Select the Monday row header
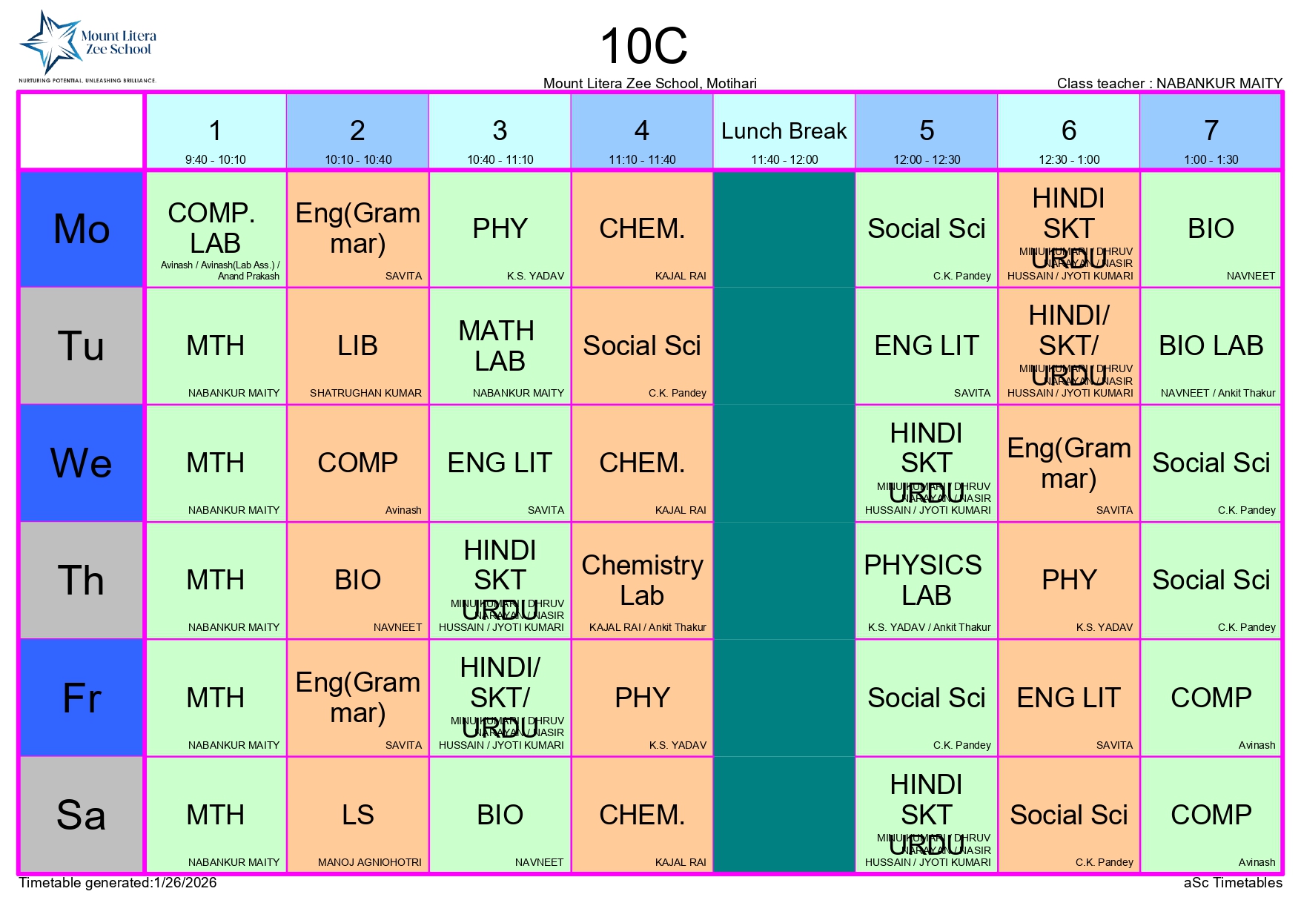 [x=82, y=229]
